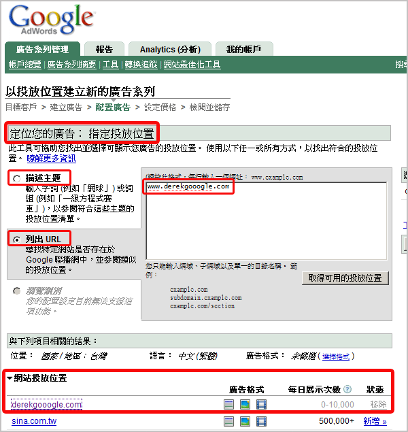This screenshot has height=432, width=408.
Task: Click 取得可用的投放位置 button
Action: pos(345,278)
